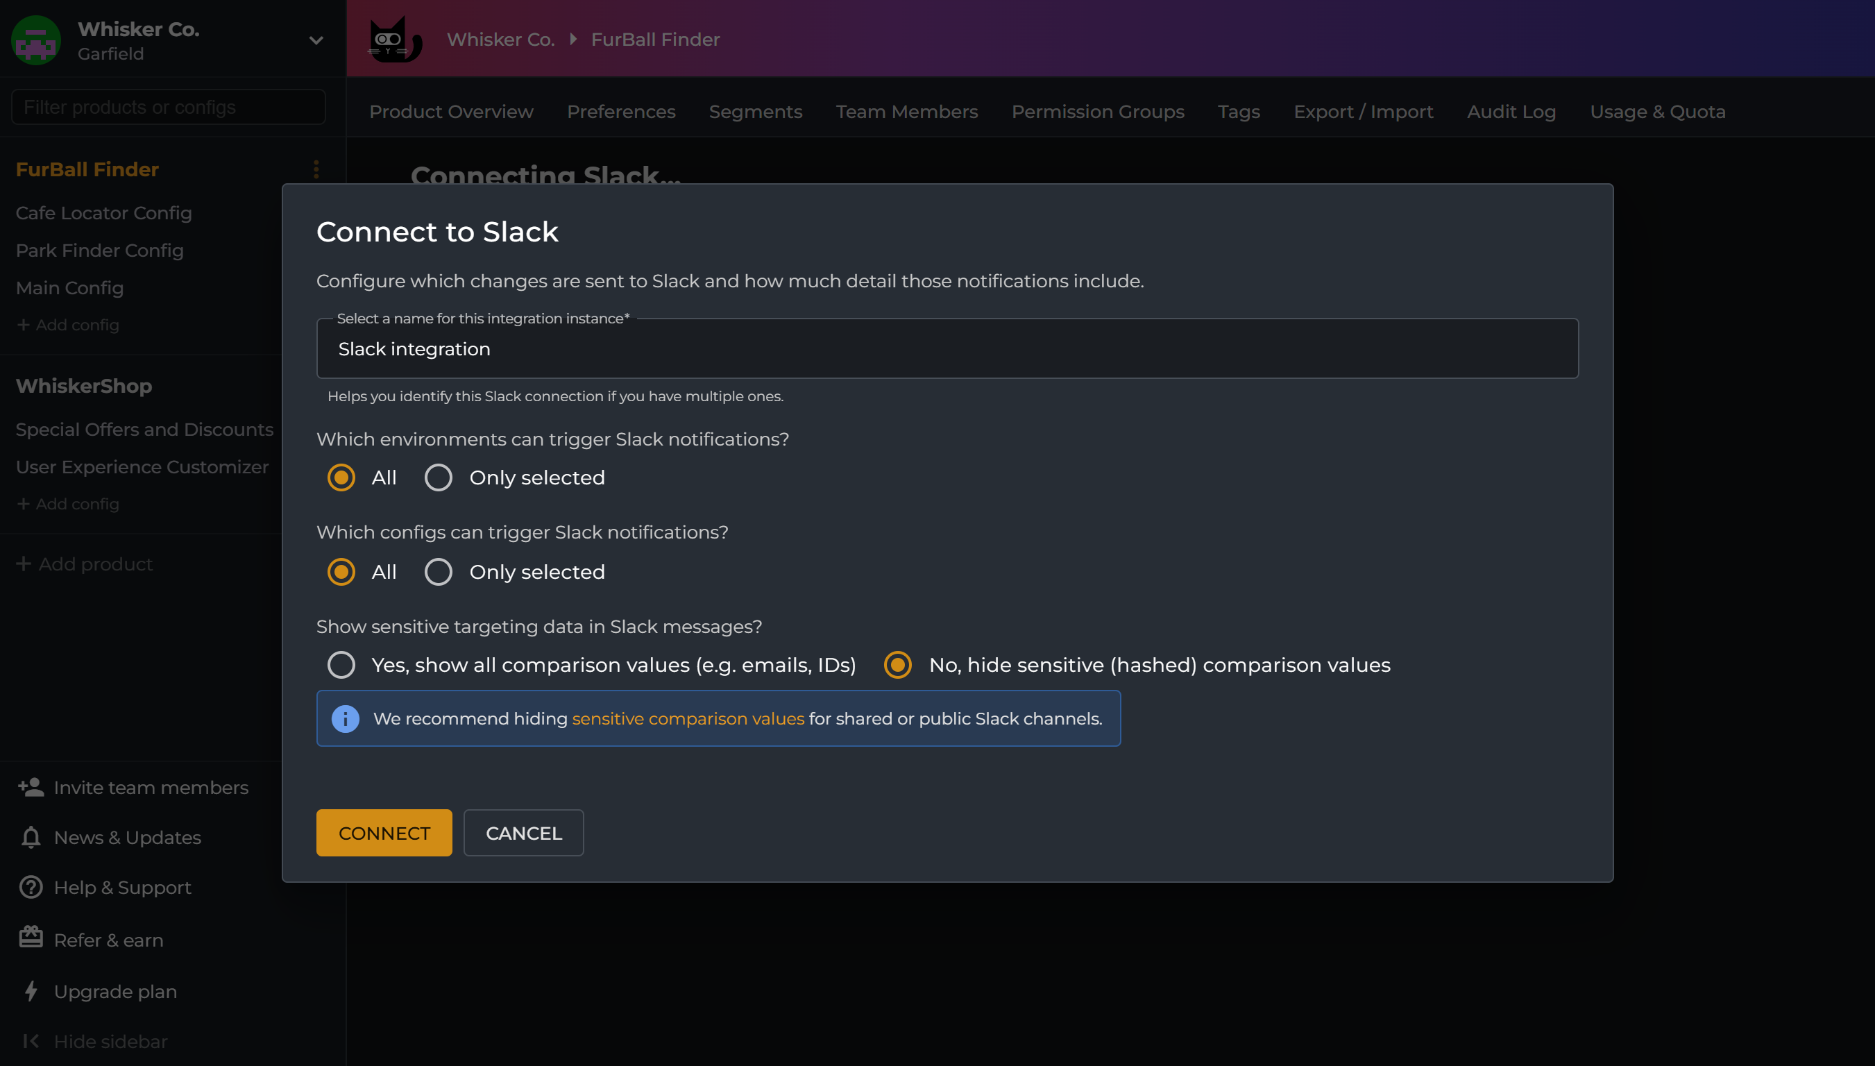The height and width of the screenshot is (1066, 1875).
Task: Enable showing all comparison values
Action: pos(341,665)
